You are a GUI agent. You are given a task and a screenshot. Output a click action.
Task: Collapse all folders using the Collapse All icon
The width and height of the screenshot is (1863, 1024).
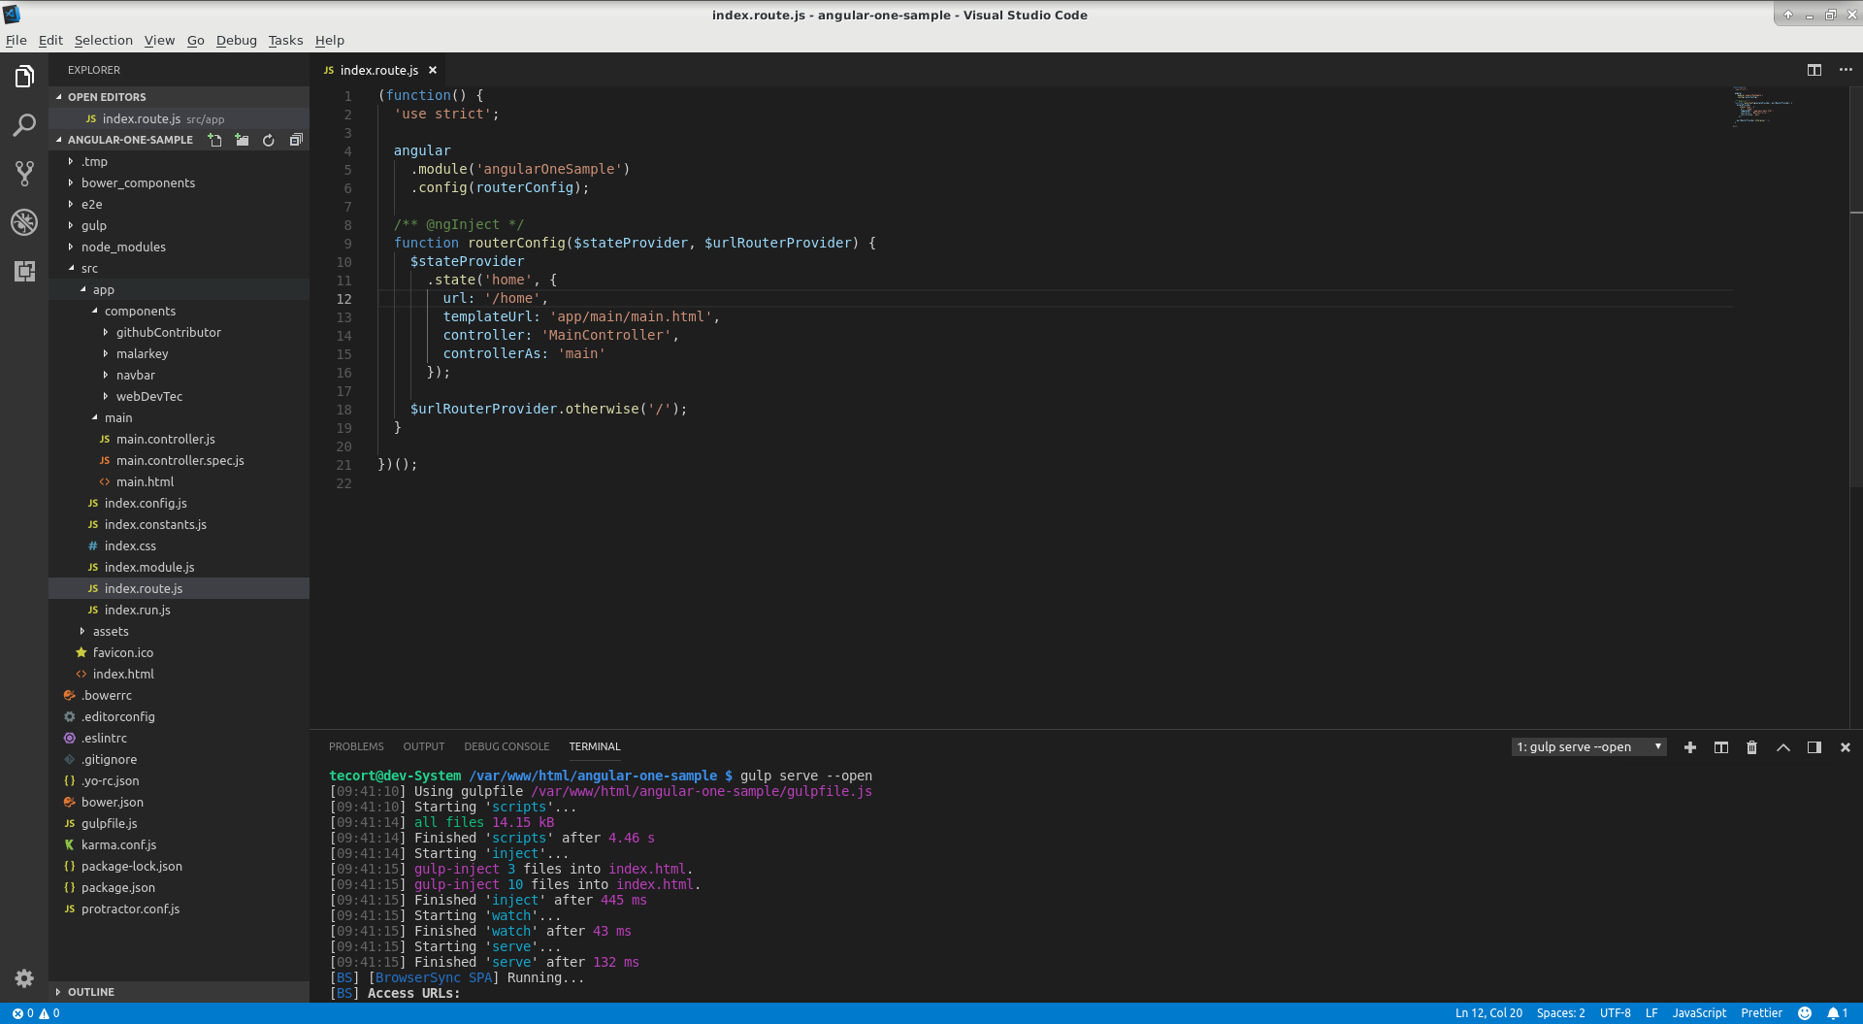pos(296,140)
